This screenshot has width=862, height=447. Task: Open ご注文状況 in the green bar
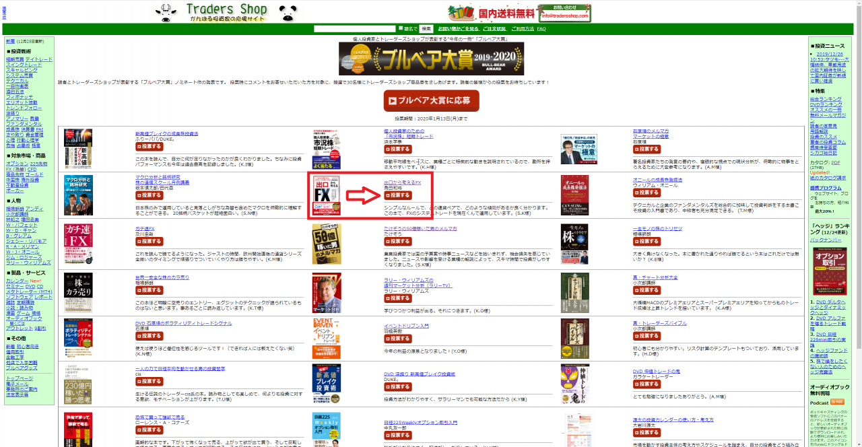pos(495,29)
